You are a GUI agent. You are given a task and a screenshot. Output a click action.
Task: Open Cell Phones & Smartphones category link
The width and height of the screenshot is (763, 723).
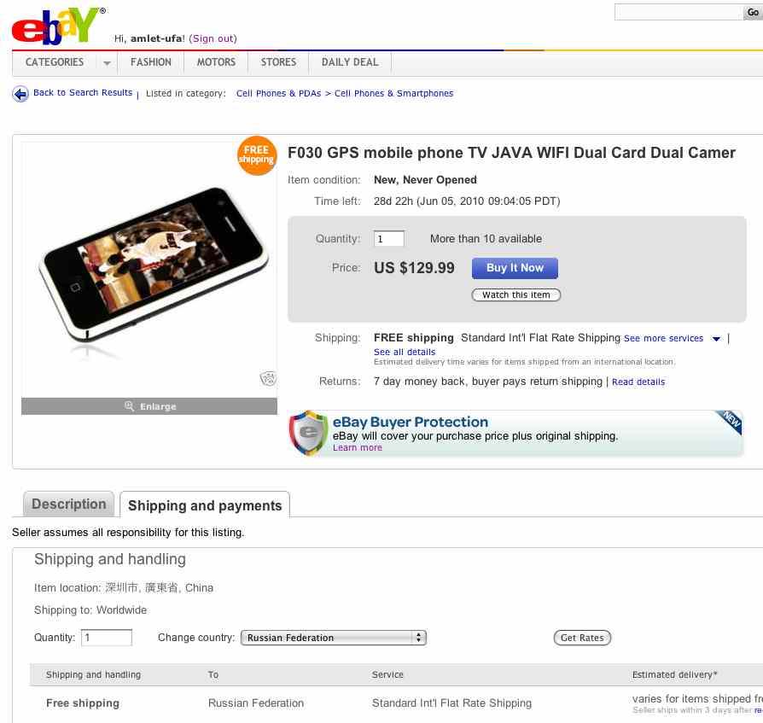(393, 93)
